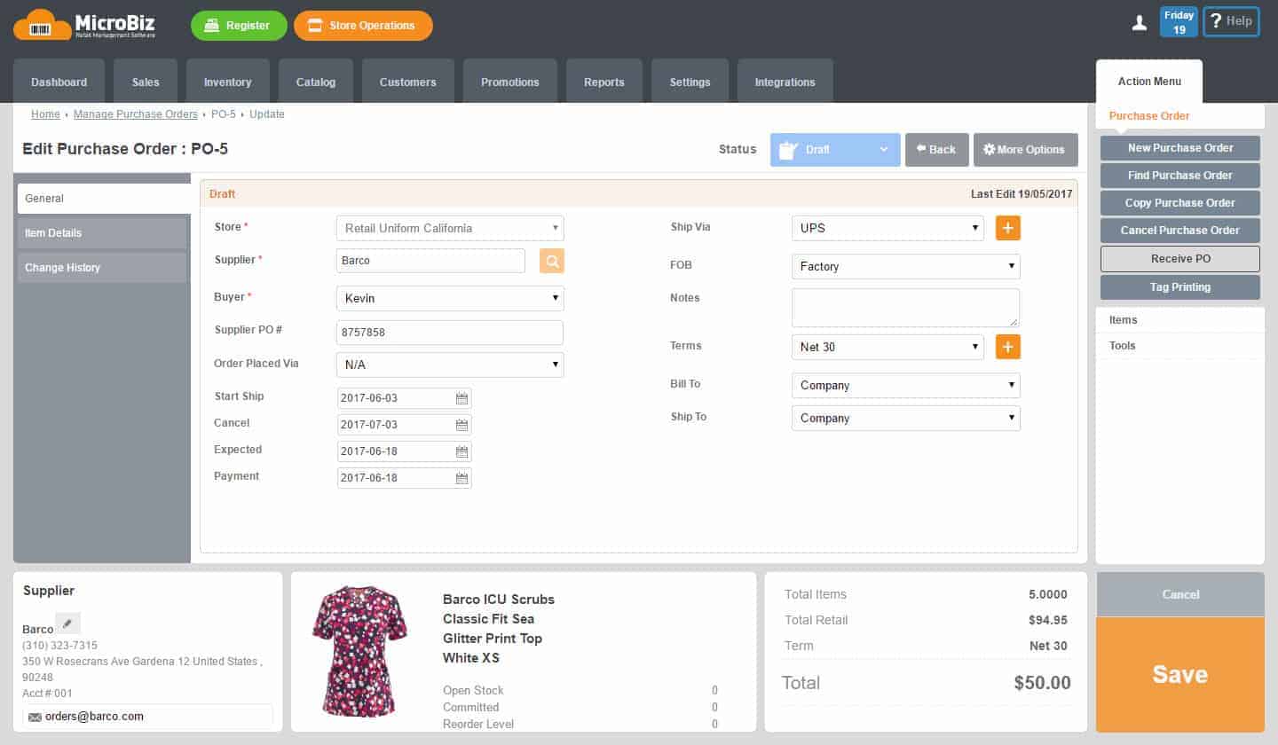Screen dimensions: 1278x745
Task: Click the Payment date field
Action: pyautogui.click(x=404, y=478)
